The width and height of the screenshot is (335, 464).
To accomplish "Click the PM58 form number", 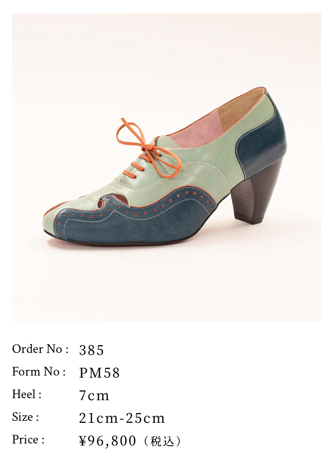I will click(x=99, y=373).
